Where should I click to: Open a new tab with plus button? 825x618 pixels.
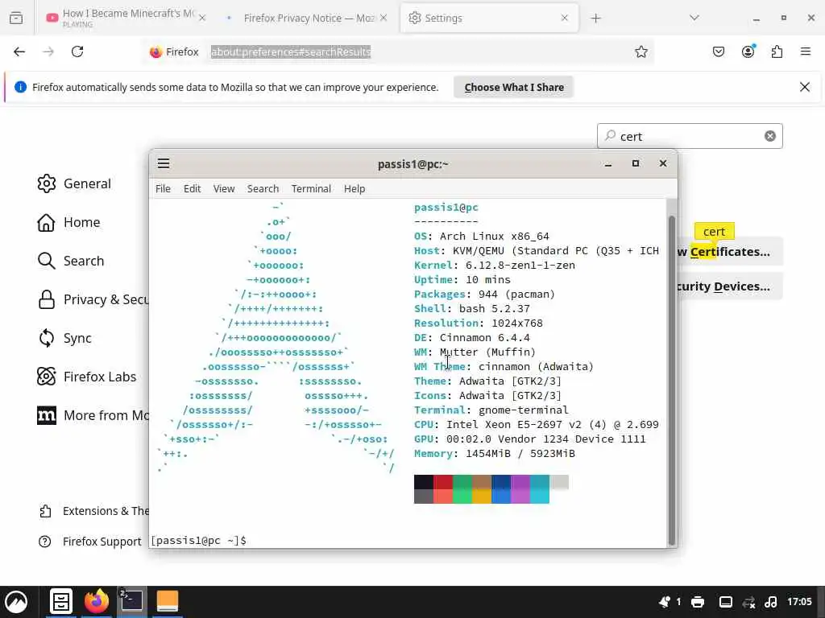(x=595, y=19)
